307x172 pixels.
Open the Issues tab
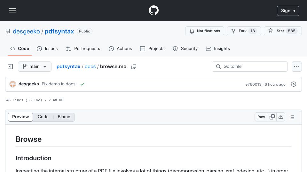(47, 48)
